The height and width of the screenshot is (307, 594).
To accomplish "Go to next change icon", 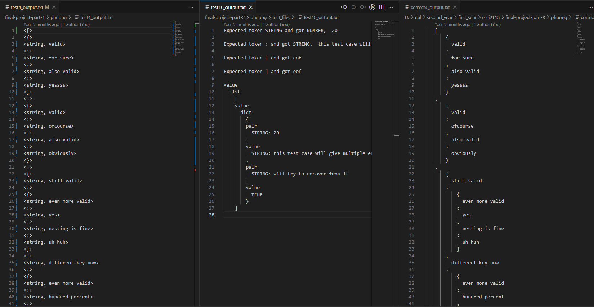I will (363, 7).
